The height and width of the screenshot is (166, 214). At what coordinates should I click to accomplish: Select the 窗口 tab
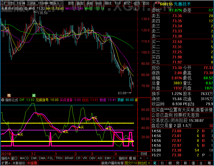14,158
